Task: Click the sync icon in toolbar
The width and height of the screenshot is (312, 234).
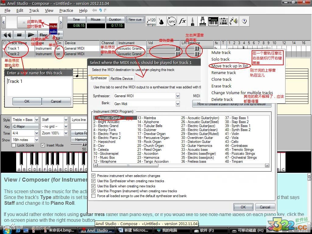Action: [172, 21]
